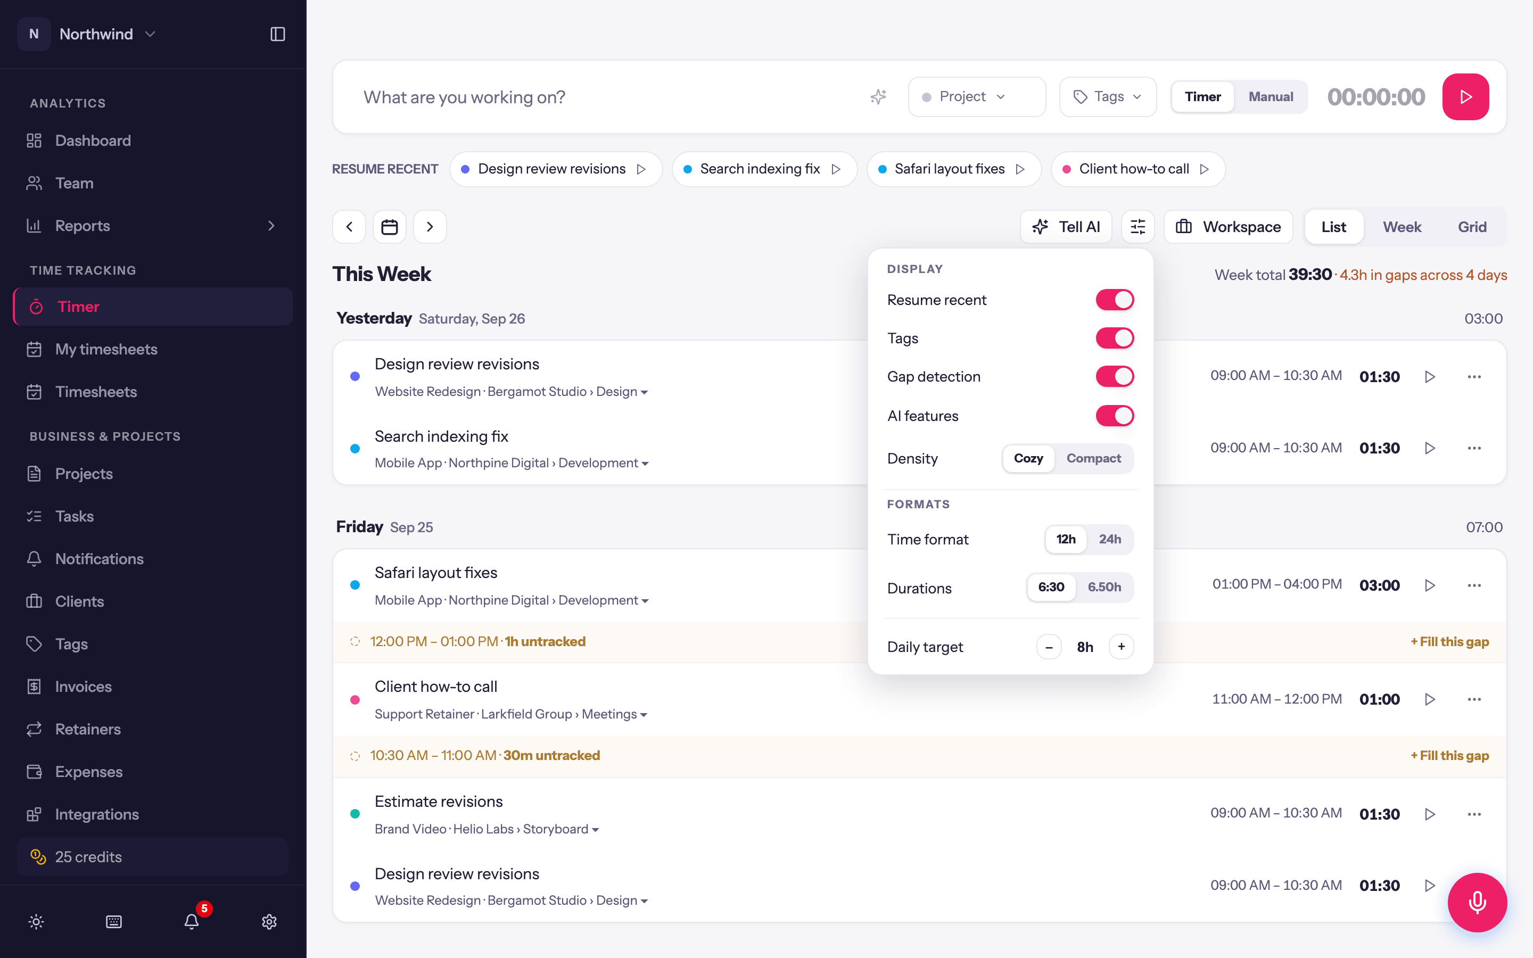Screen dimensions: 1533x958
Task: Increase the daily target with the plus button
Action: (x=1121, y=647)
